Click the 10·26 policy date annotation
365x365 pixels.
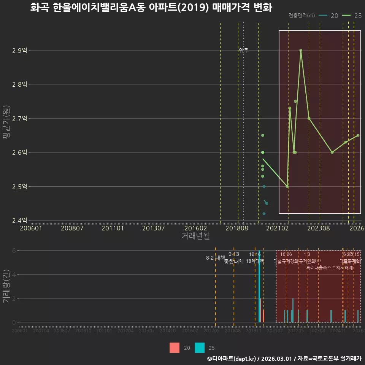pos(286,254)
